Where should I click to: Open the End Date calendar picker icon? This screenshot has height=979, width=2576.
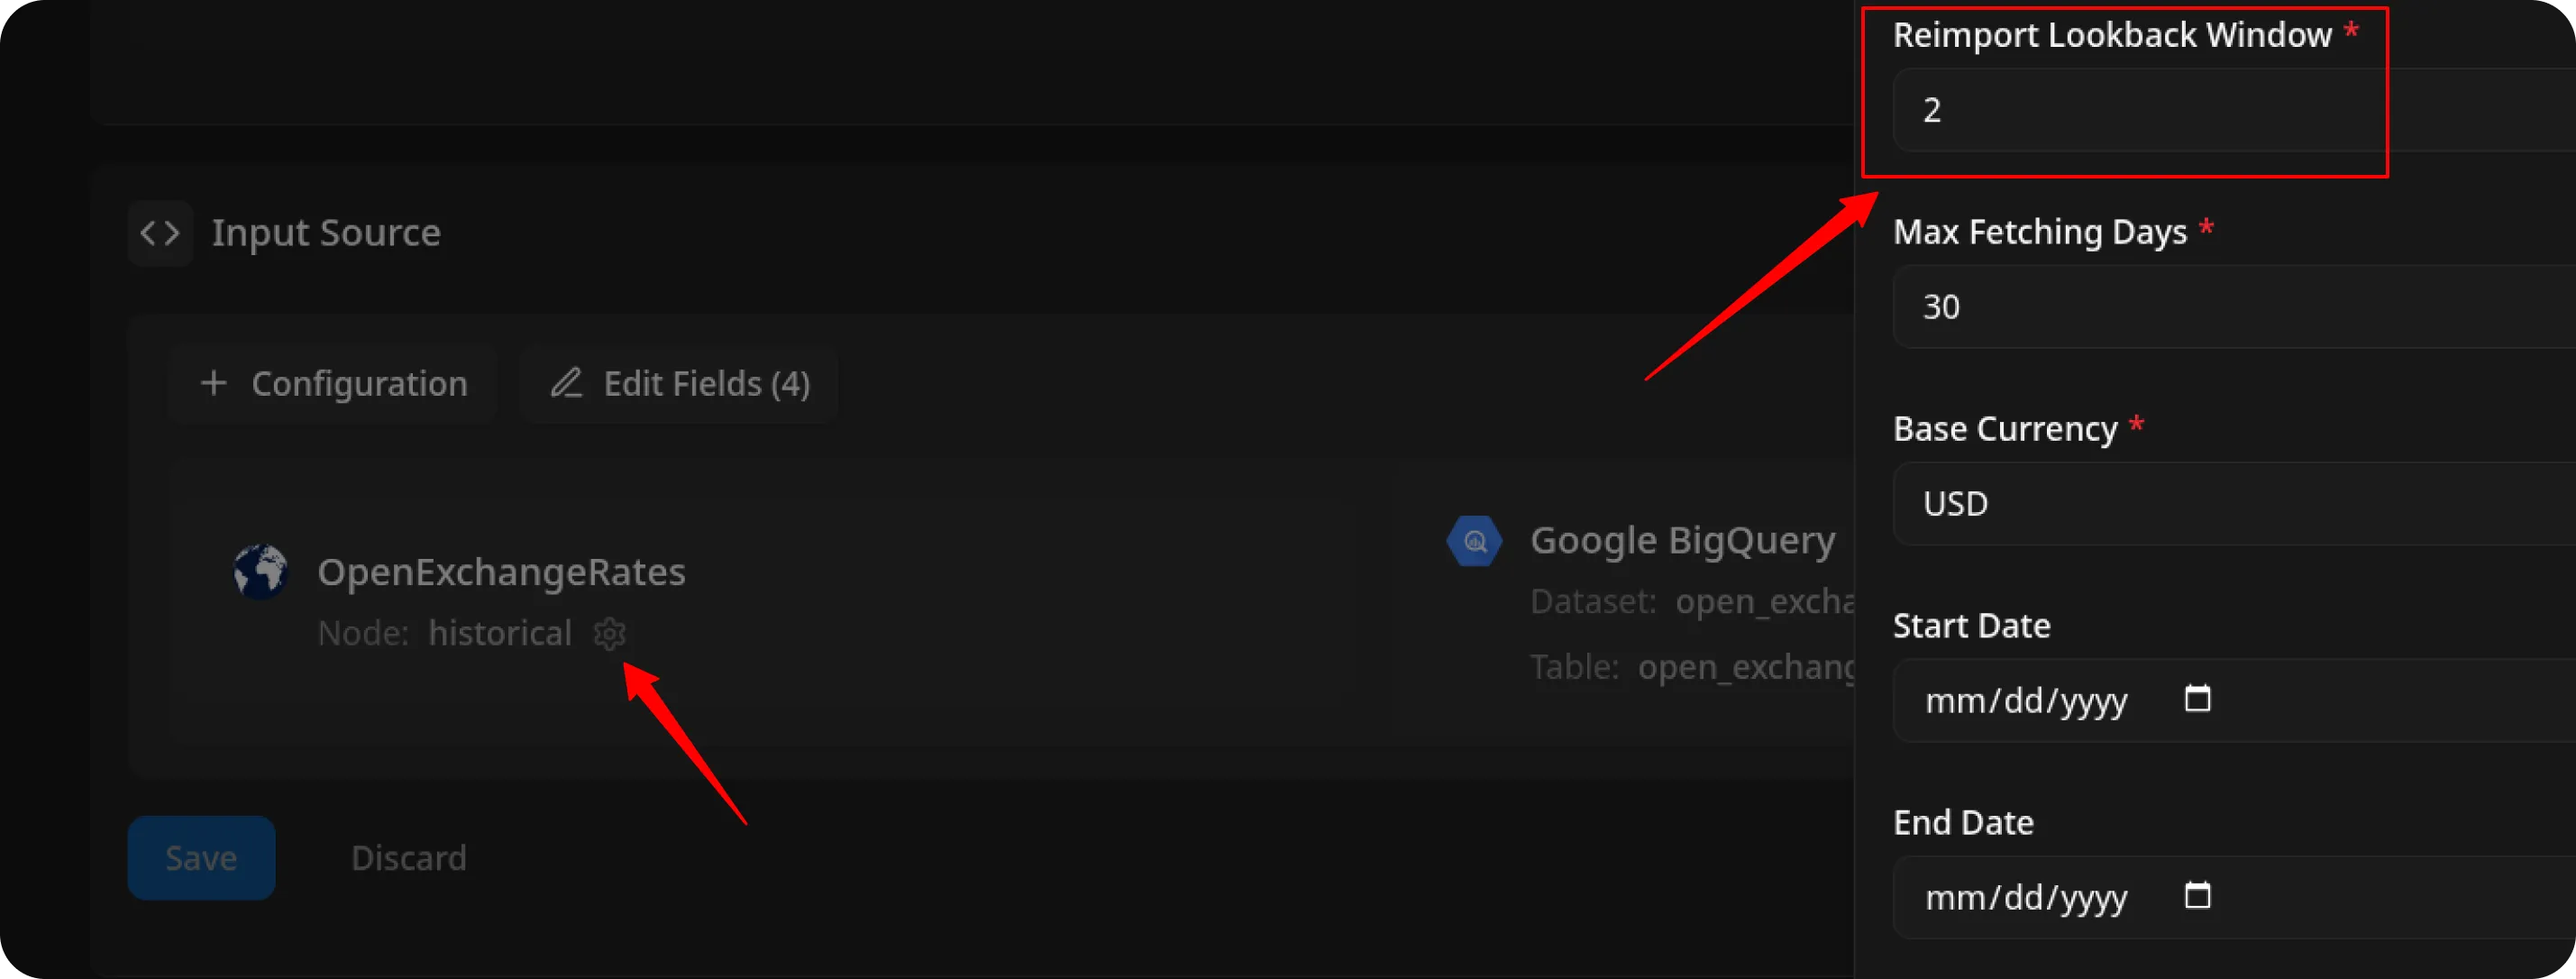tap(2197, 895)
